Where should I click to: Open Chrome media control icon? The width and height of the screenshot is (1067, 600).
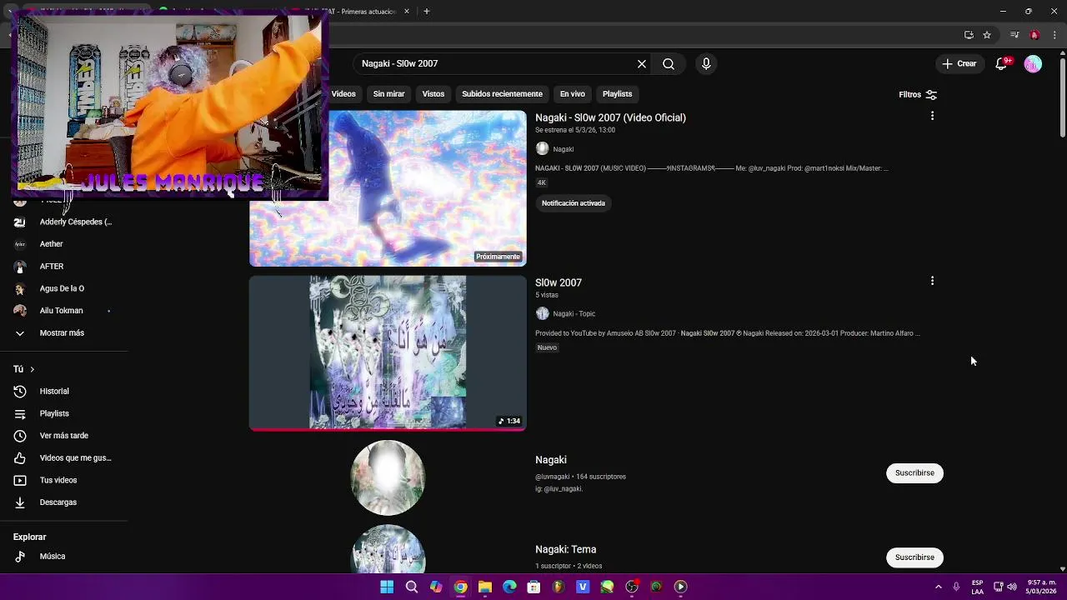coord(1014,35)
